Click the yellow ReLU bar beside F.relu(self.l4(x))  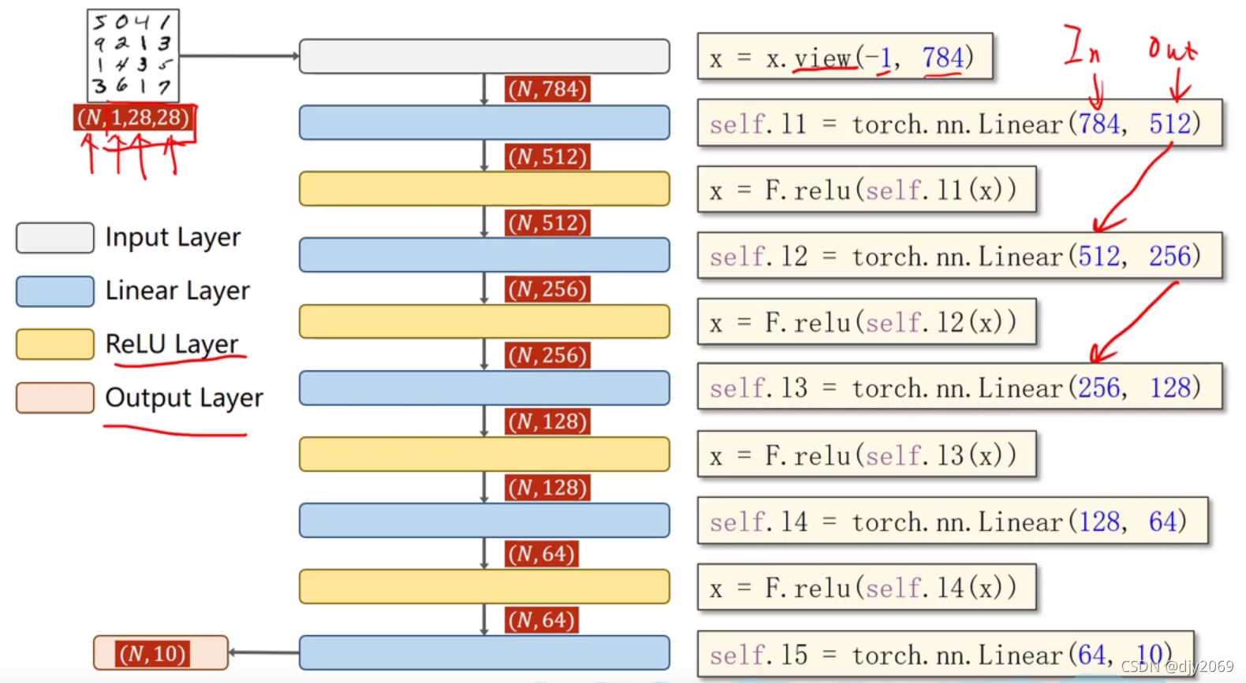[484, 587]
